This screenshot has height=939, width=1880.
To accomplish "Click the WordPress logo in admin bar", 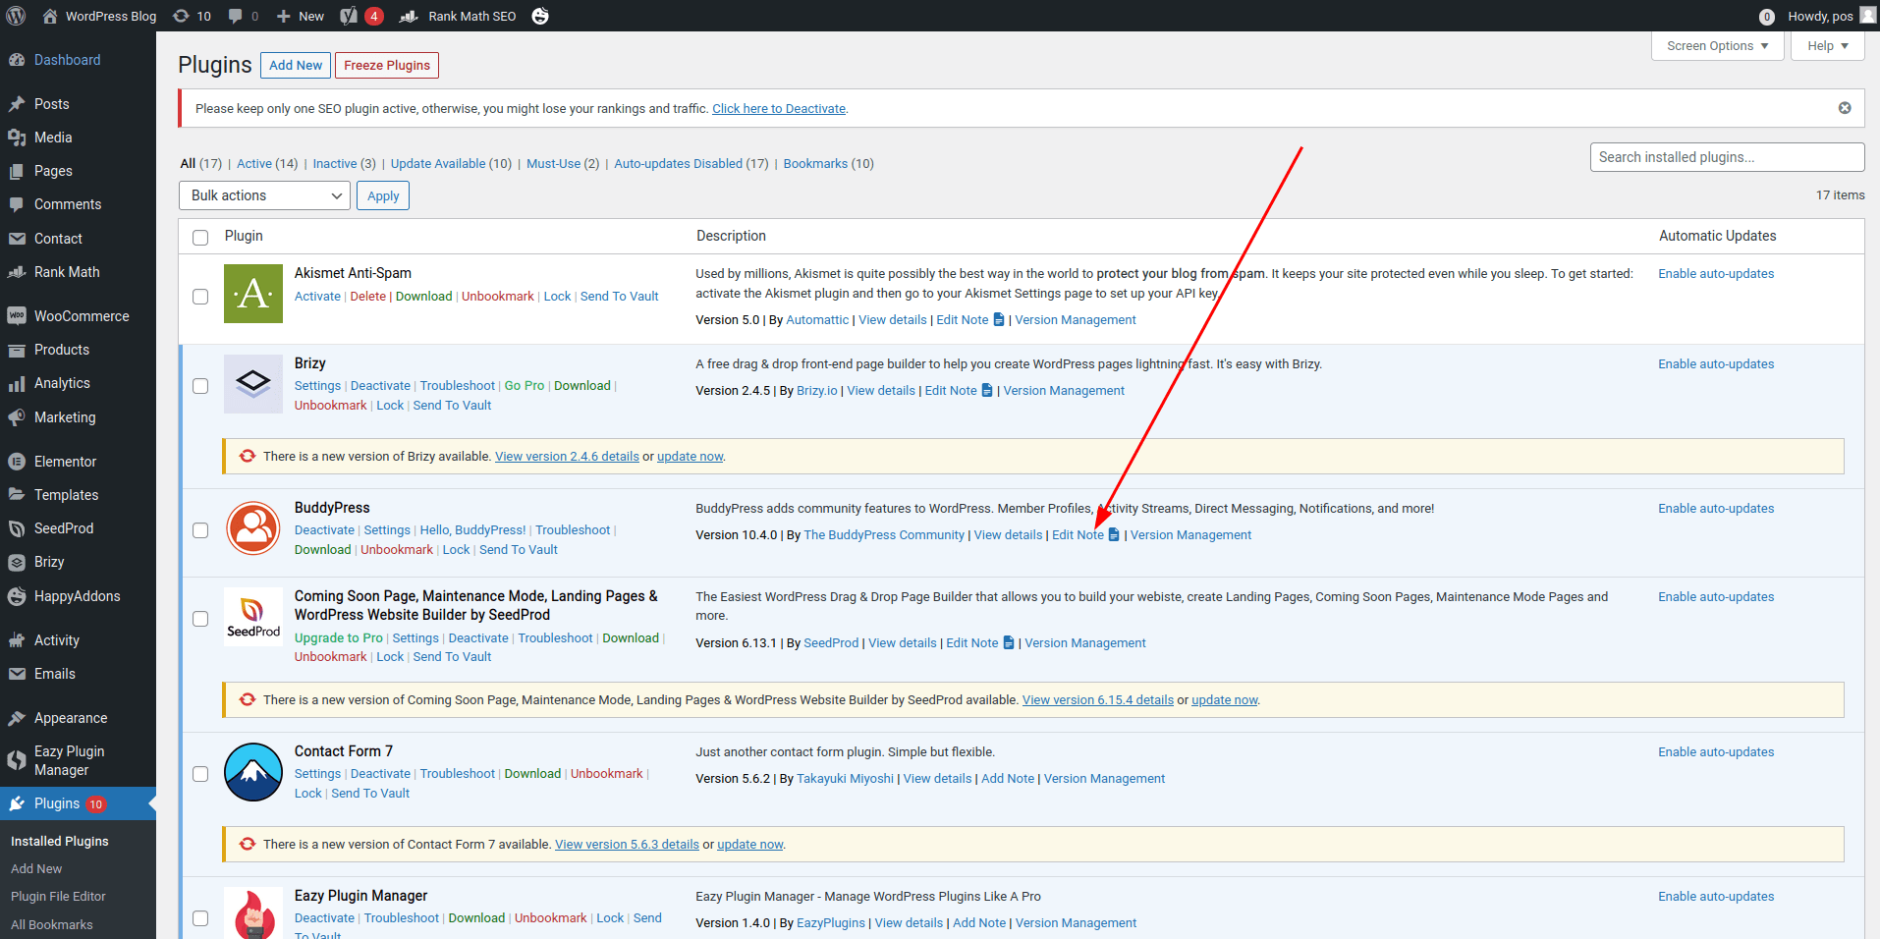I will [x=16, y=16].
